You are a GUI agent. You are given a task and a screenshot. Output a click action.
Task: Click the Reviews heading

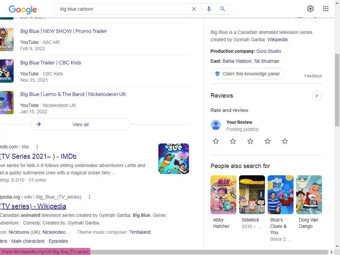(221, 96)
